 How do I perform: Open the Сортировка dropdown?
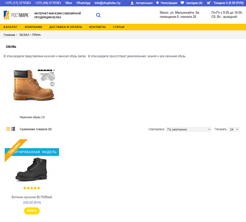189,129
